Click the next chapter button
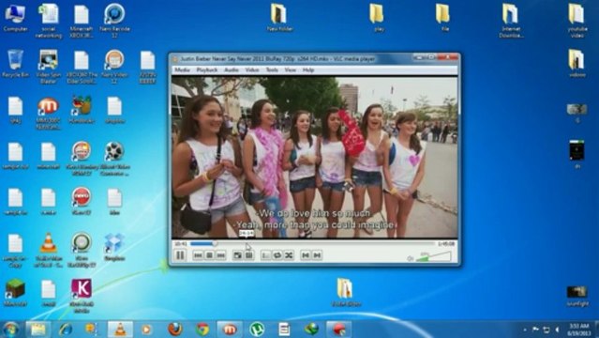Screen dimensions: 599x338 (317, 255)
